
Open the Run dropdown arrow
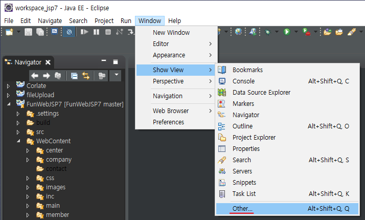click(296, 31)
